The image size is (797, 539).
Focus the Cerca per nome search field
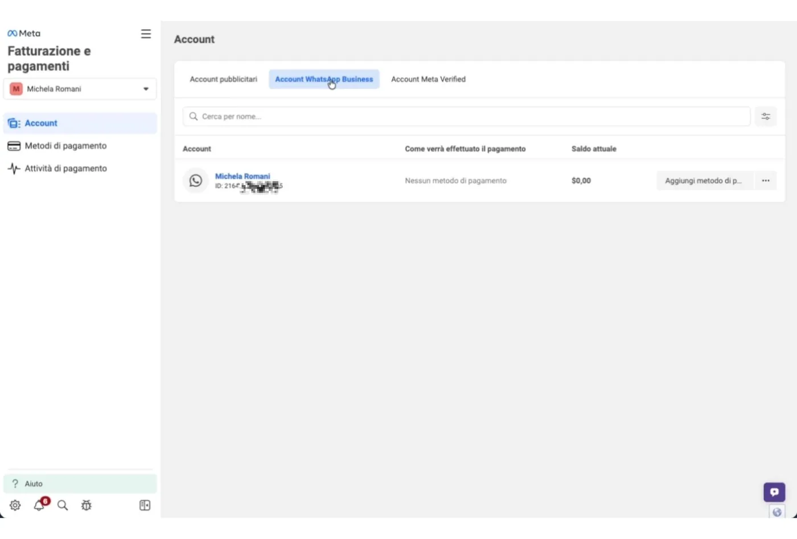[466, 116]
